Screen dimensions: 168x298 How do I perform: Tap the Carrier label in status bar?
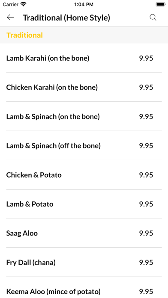pos(11,4)
